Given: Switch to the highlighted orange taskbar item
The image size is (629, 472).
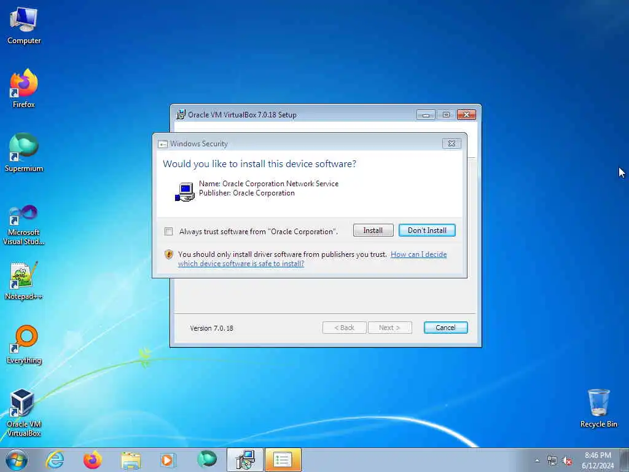Looking at the screenshot, I should 283,460.
